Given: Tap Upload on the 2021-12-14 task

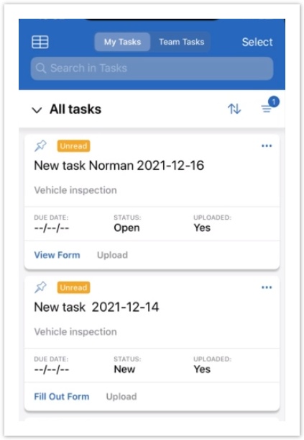Looking at the screenshot, I should (121, 397).
